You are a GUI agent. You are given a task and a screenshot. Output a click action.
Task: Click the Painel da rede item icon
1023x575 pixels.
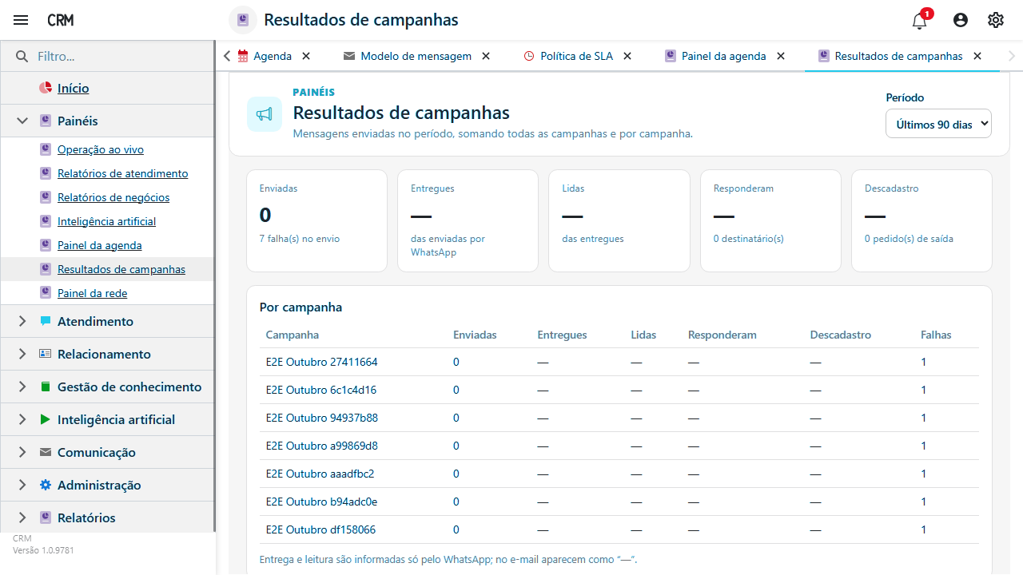(x=46, y=293)
